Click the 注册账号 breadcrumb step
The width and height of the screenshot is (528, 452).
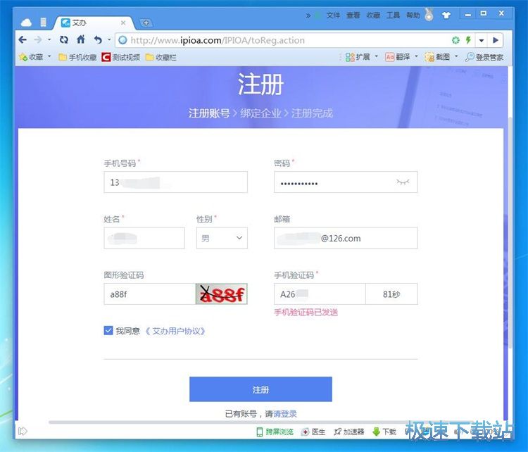click(209, 113)
